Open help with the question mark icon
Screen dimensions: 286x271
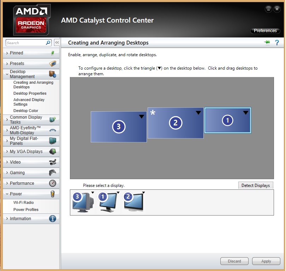click(x=277, y=42)
